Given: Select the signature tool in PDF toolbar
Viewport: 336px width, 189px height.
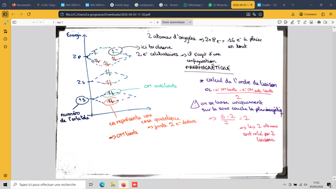Looking at the screenshot, I should coord(286,22).
